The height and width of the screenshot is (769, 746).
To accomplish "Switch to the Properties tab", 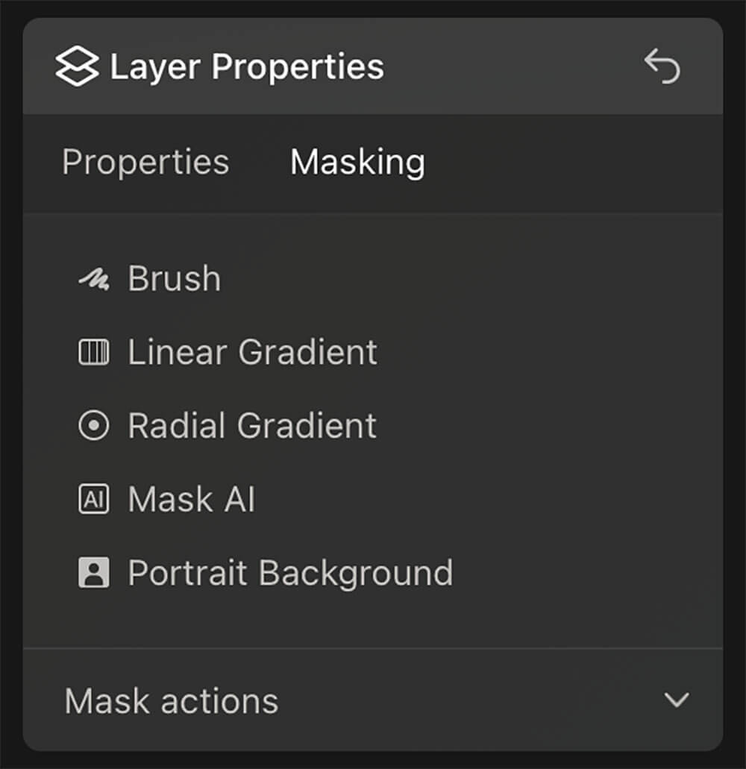I will click(x=145, y=163).
